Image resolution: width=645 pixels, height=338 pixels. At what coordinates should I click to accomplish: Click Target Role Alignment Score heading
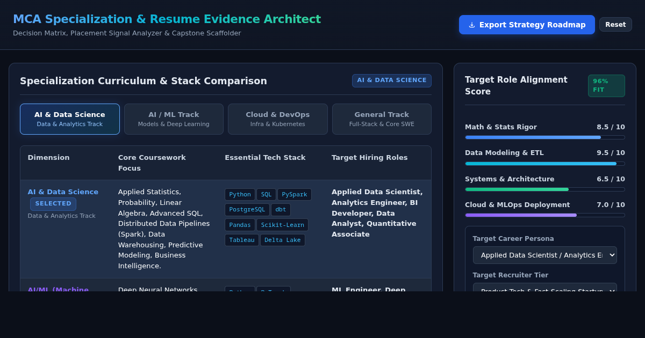point(516,86)
